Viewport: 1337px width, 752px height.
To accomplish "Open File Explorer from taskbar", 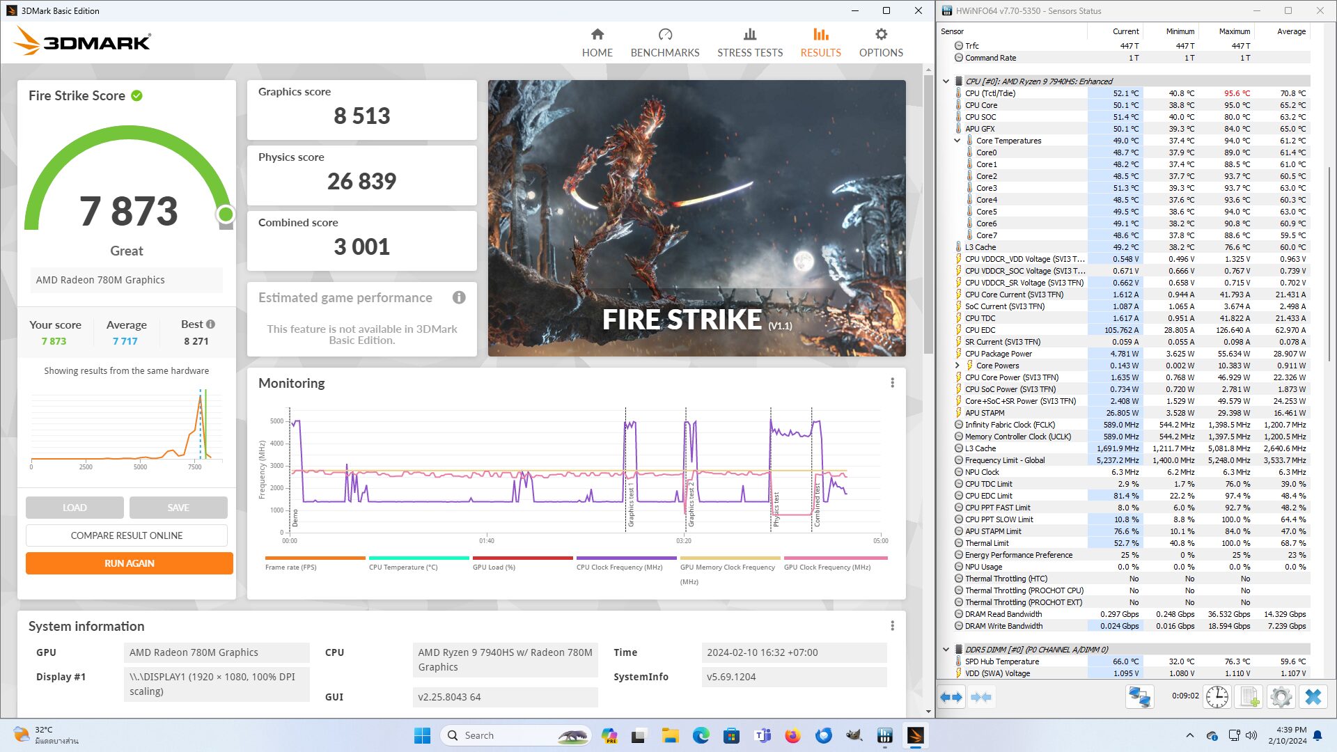I will pos(670,735).
